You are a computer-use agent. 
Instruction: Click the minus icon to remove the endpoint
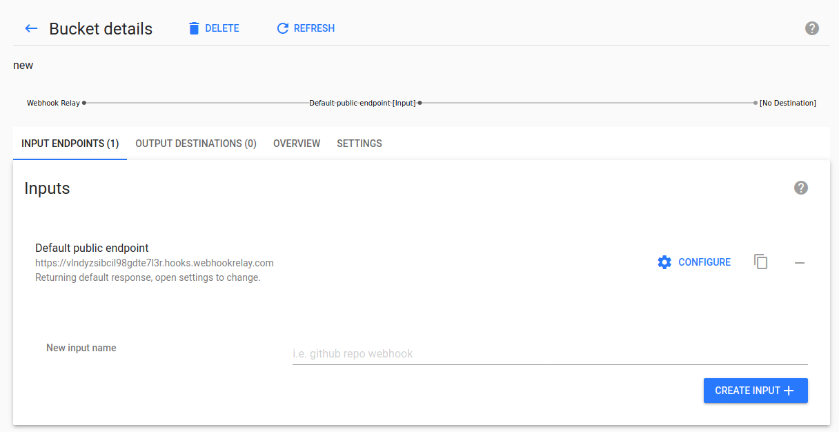[799, 262]
